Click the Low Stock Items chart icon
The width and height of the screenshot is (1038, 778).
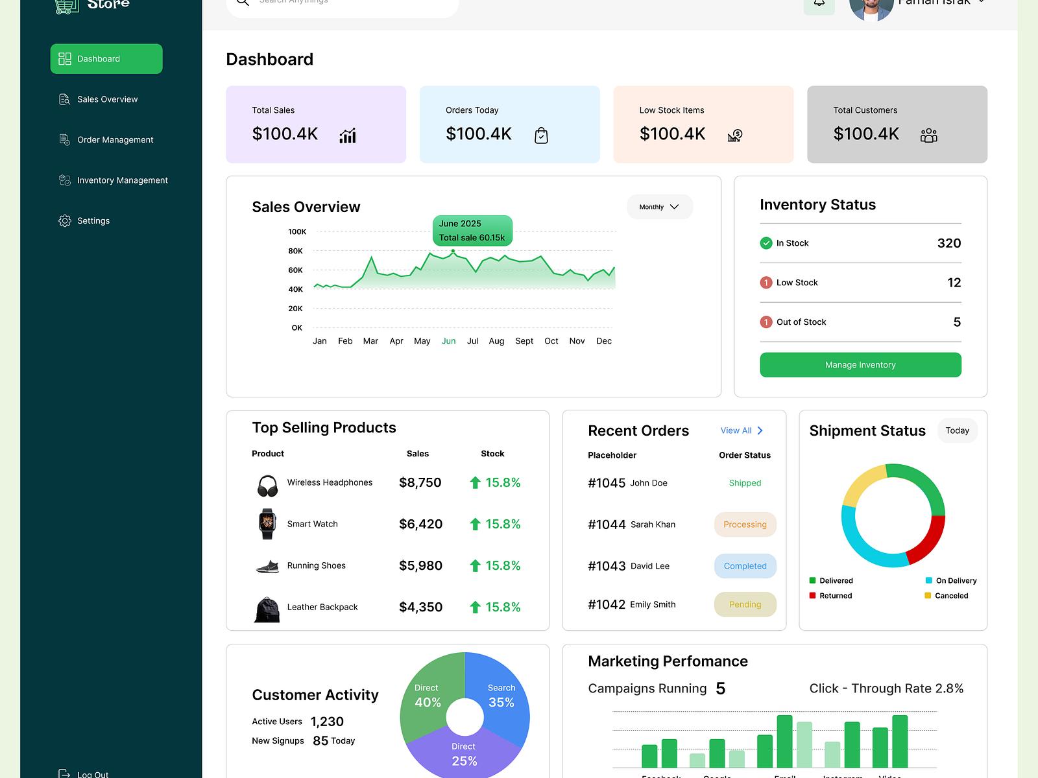point(734,136)
